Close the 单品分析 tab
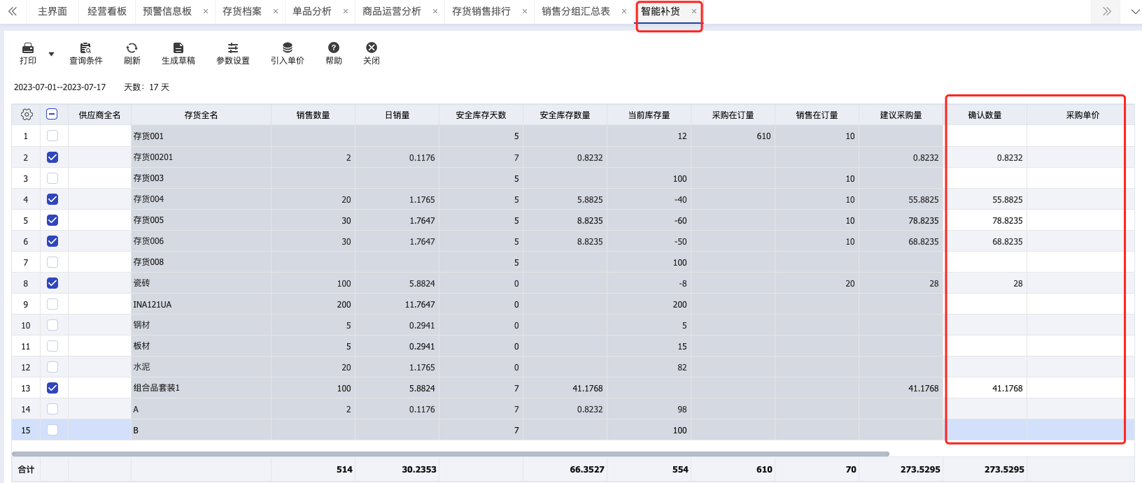 click(346, 11)
